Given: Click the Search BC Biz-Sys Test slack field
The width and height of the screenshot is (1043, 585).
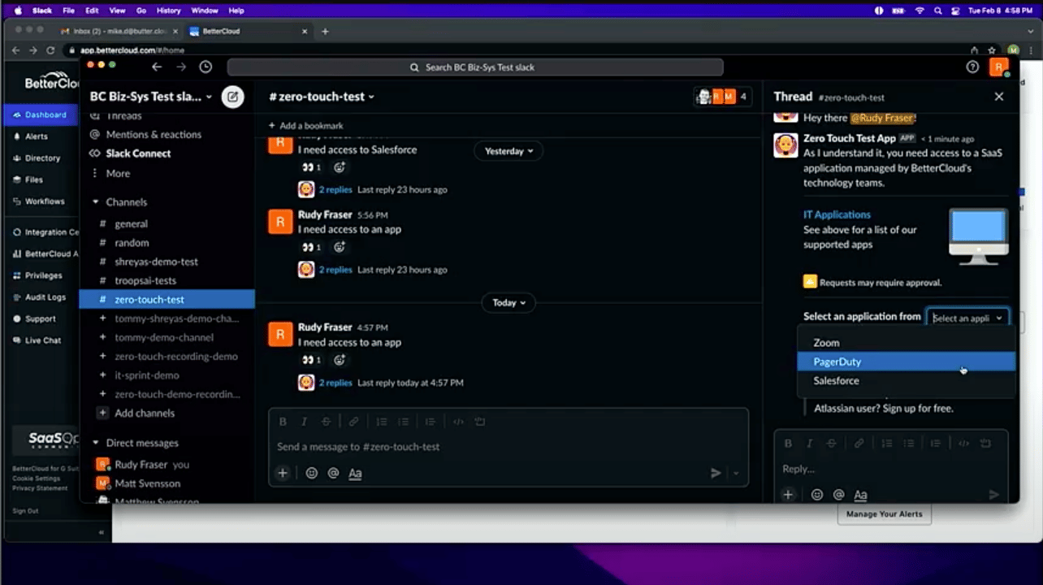Looking at the screenshot, I should [475, 67].
